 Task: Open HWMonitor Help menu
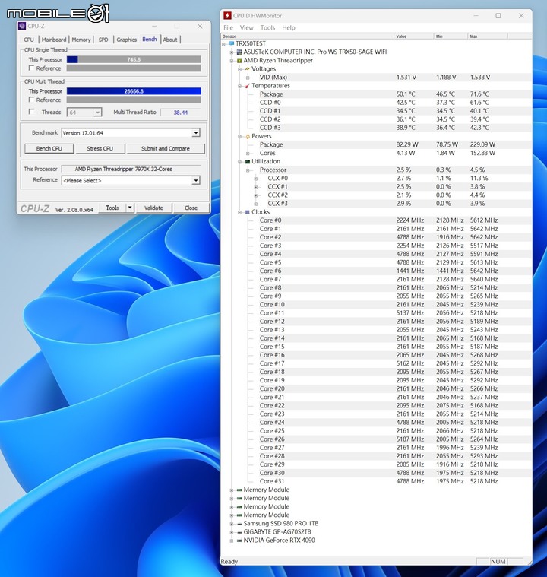click(x=289, y=27)
